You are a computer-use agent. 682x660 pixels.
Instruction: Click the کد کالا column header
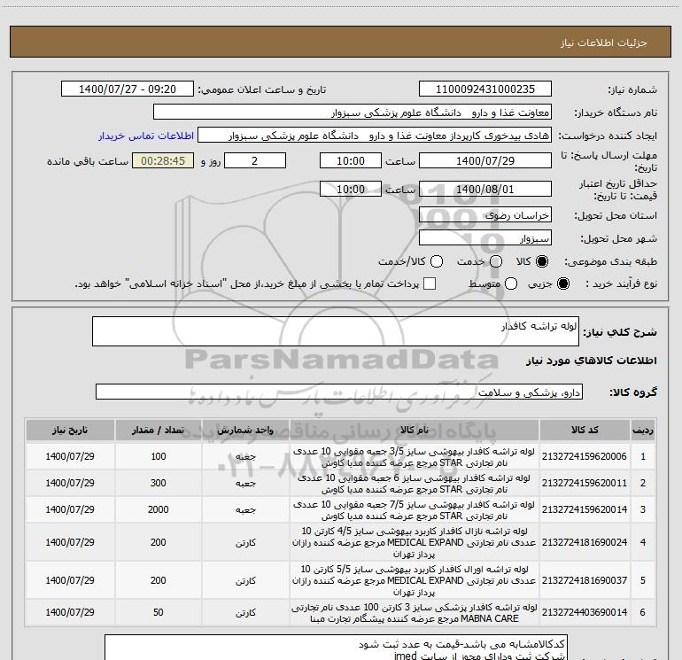pos(585,431)
